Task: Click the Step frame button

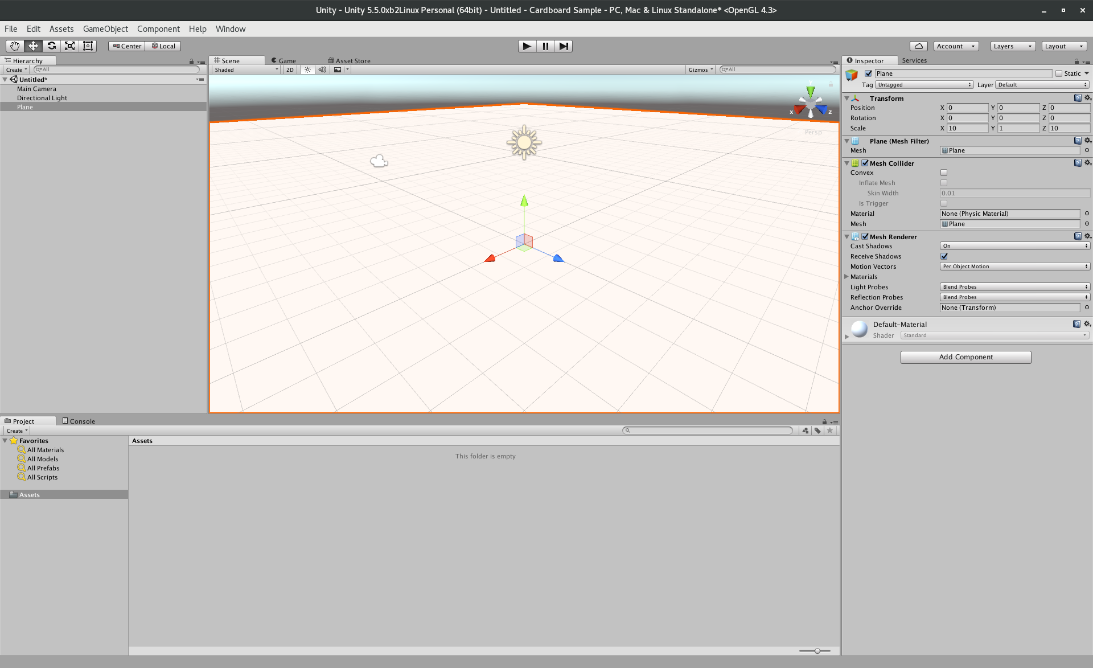Action: pos(563,46)
